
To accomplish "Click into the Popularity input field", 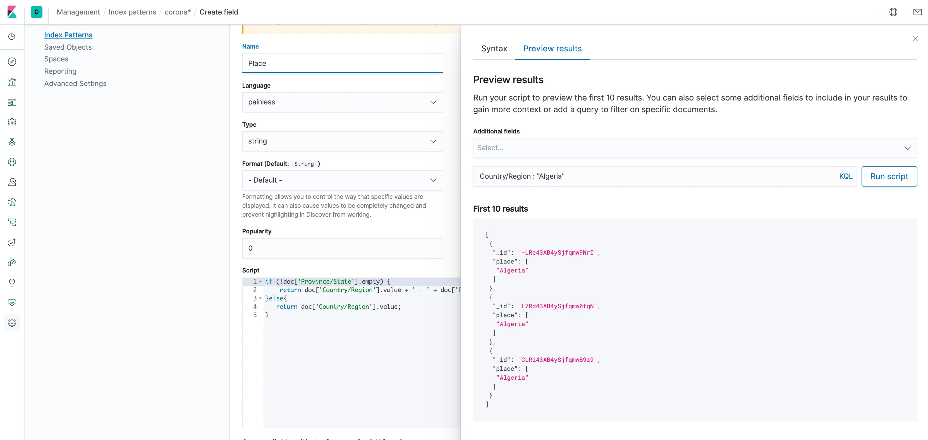I will [342, 248].
